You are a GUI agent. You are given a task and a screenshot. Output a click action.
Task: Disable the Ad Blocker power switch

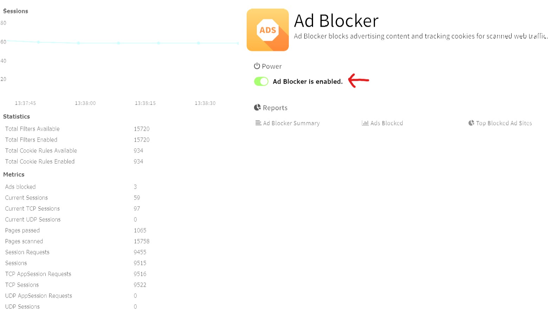pyautogui.click(x=261, y=82)
